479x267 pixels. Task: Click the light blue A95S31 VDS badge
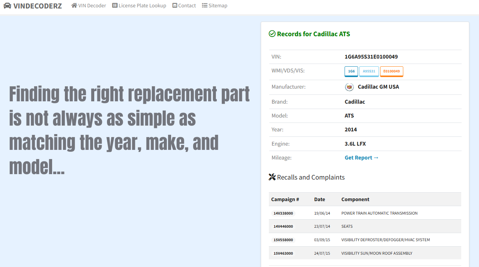coord(369,71)
